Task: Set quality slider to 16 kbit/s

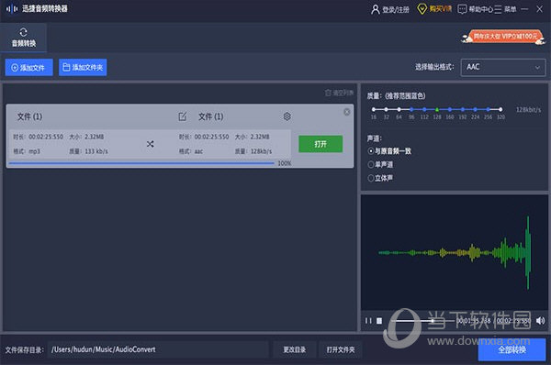Action: coord(374,109)
